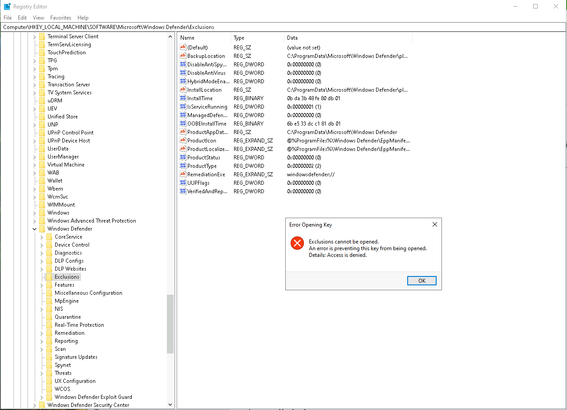Click the ProductStatus DWORD icon

pyautogui.click(x=182, y=157)
